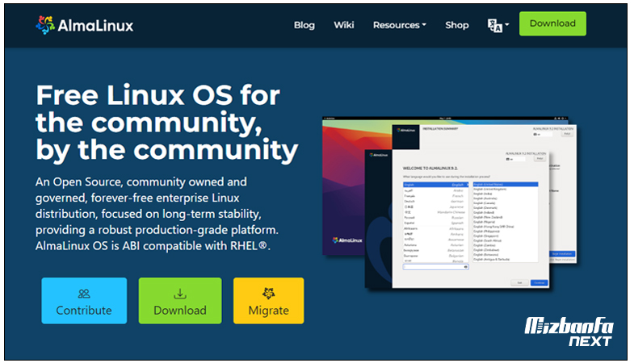634x363 pixels.
Task: Click the people icon on Contribute
Action: [x=84, y=294]
